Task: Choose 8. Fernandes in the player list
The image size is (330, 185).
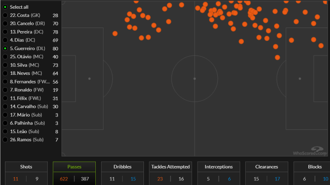Action: pos(5,81)
